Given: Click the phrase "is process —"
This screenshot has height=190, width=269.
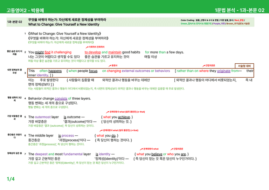Looking at the screenshot, I should tap(68, 135).
